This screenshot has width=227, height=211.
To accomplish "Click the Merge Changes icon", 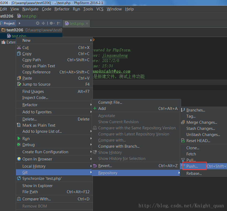I will pos(183,122).
